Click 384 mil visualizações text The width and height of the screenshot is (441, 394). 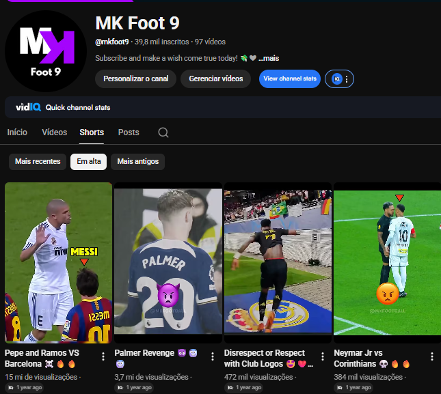(368, 377)
